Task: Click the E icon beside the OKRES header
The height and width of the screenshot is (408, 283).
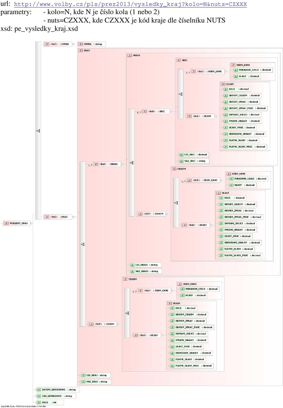Action: 130,55
